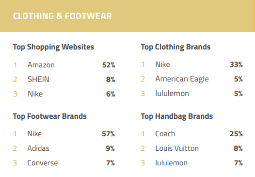Screen dimensions: 255x177
Task: Select the Top Footwear Brands heading
Action: coord(50,116)
